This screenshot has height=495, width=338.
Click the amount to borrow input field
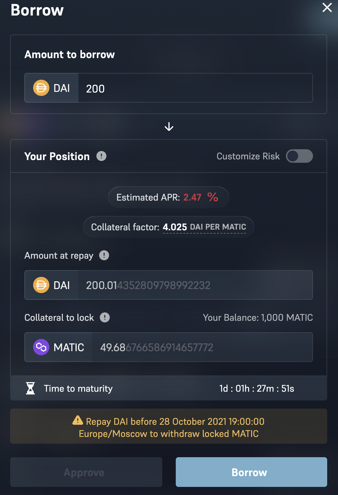coord(195,88)
